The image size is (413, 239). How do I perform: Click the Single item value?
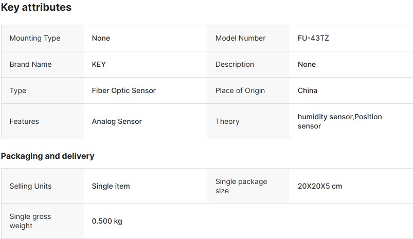tap(111, 186)
